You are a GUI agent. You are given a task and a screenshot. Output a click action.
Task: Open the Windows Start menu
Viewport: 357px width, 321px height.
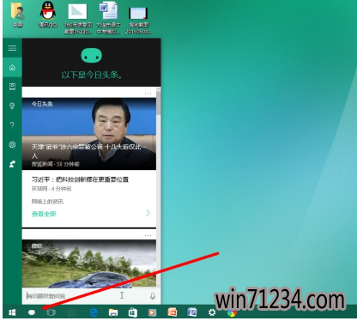(12, 312)
